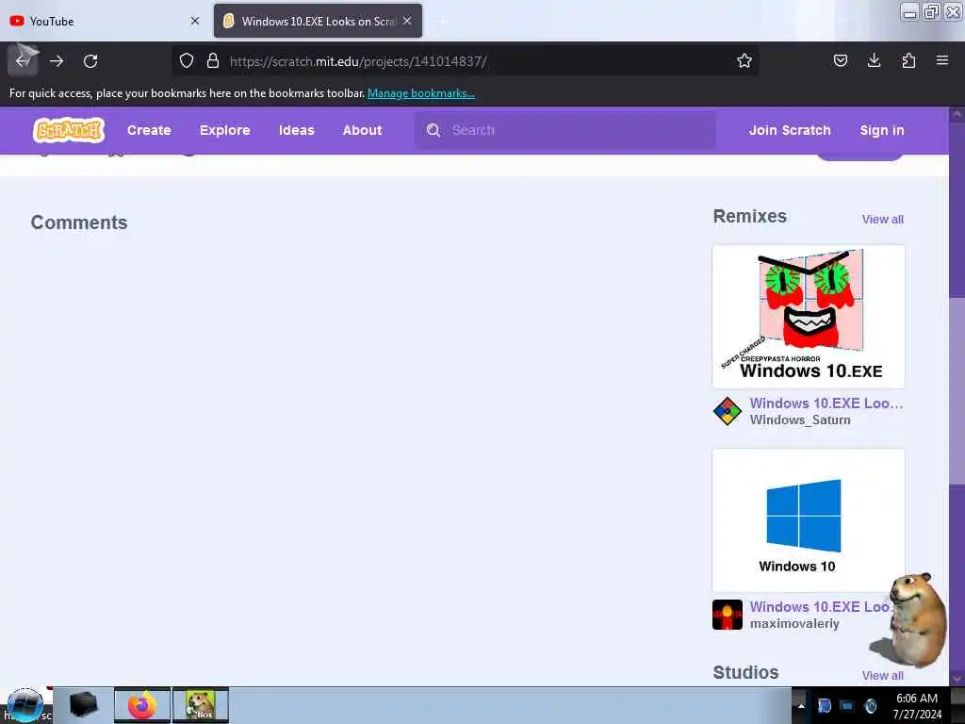The width and height of the screenshot is (965, 724).
Task: Click the Comments heading
Action: click(79, 222)
